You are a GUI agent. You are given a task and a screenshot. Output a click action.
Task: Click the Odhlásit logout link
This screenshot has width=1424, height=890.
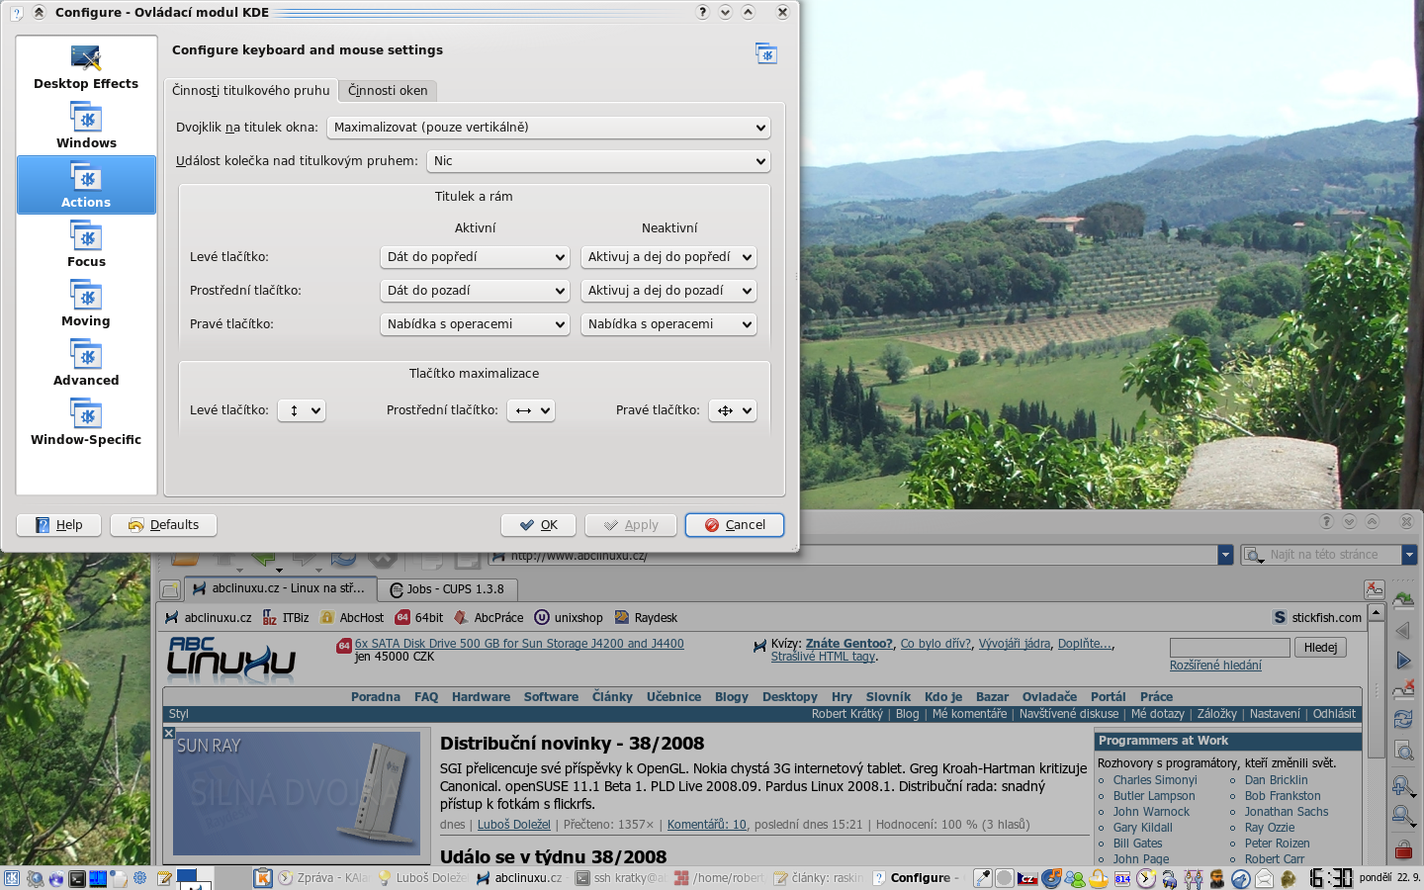pyautogui.click(x=1334, y=714)
